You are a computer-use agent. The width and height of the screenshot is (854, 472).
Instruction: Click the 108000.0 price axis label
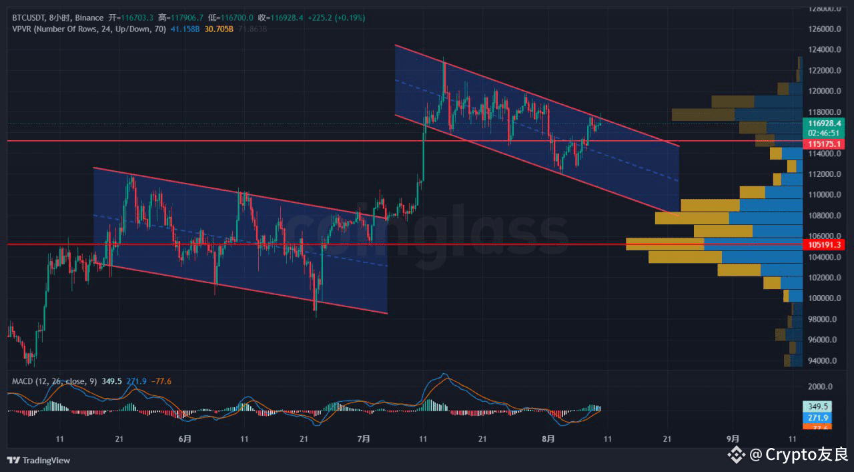[825, 216]
